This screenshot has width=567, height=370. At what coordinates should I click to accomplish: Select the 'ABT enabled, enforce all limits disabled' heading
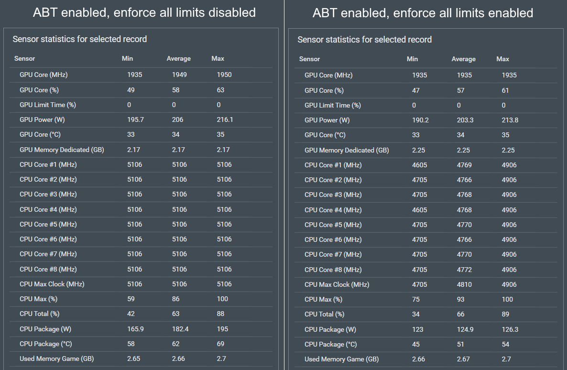point(144,12)
